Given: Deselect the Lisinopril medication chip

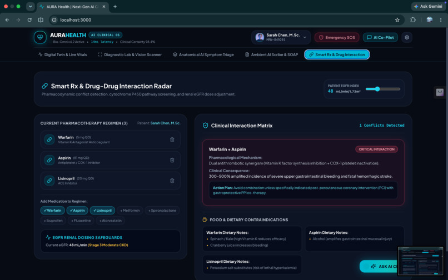Looking at the screenshot, I should [102, 211].
